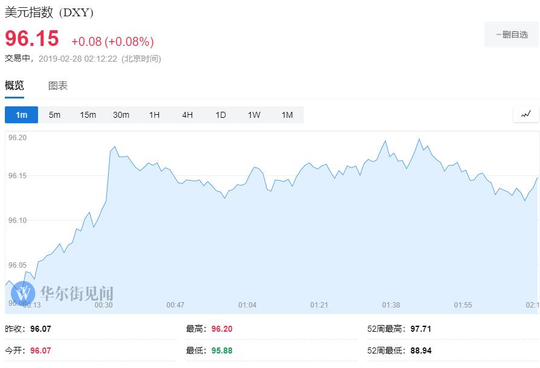Select the 5m interval button
540x368 pixels.
click(55, 115)
